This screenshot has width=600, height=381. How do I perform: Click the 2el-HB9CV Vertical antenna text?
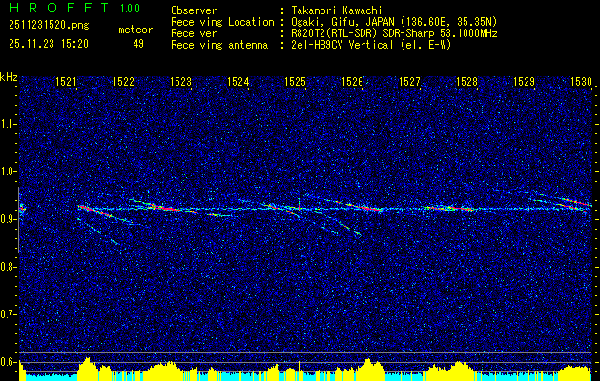tap(371, 45)
